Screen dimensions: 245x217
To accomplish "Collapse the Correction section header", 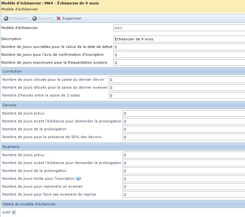I will (122, 72).
